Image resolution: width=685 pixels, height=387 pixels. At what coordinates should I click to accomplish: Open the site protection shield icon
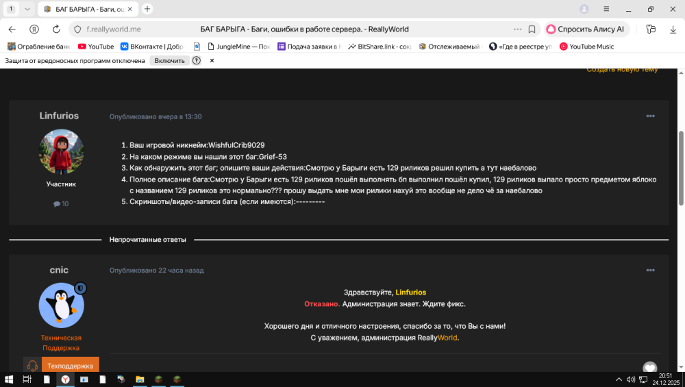[77, 29]
